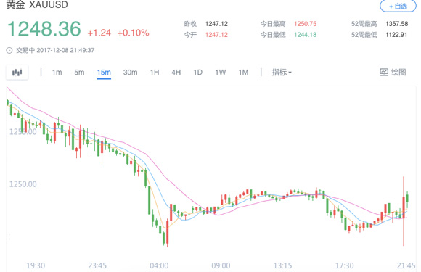Choose the 1H timeframe
This screenshot has height=272, width=421.
[155, 73]
